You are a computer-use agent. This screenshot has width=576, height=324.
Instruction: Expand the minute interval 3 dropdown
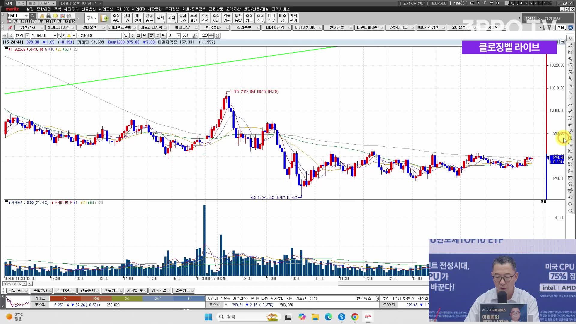click(178, 36)
